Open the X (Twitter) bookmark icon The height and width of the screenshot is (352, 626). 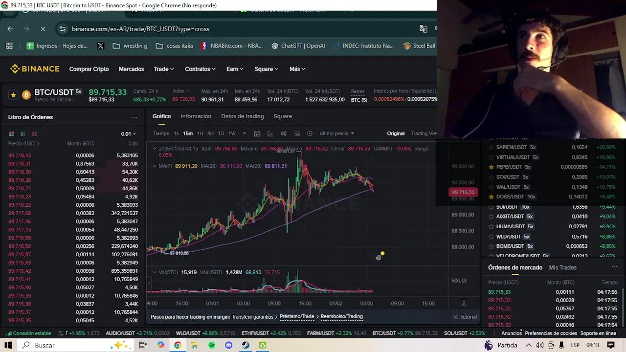point(101,45)
